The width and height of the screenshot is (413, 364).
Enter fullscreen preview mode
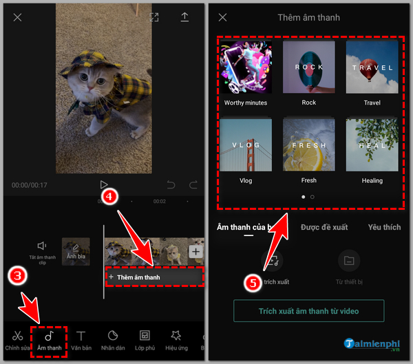coord(154,17)
